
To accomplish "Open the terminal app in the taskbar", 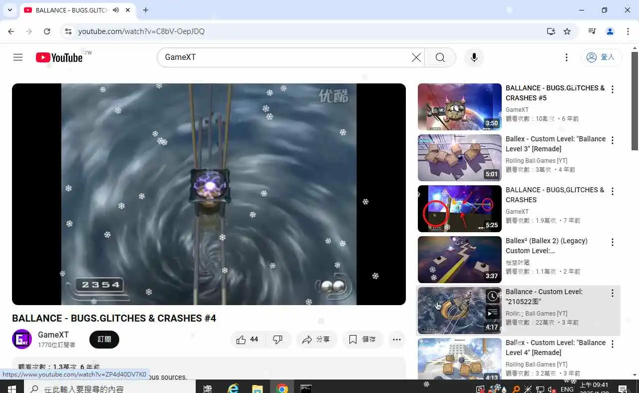I will point(306,388).
